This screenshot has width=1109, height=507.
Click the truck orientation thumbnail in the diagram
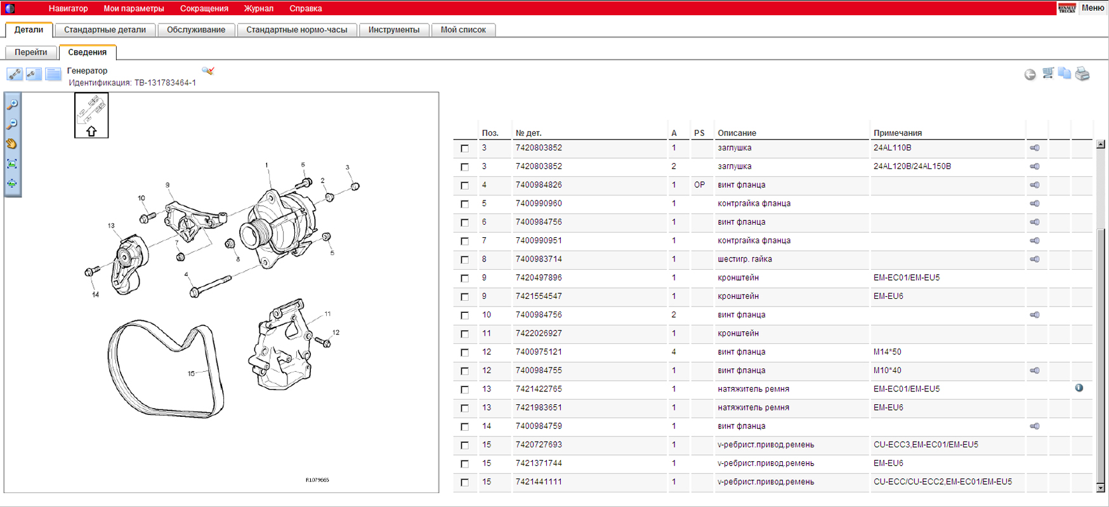point(91,115)
